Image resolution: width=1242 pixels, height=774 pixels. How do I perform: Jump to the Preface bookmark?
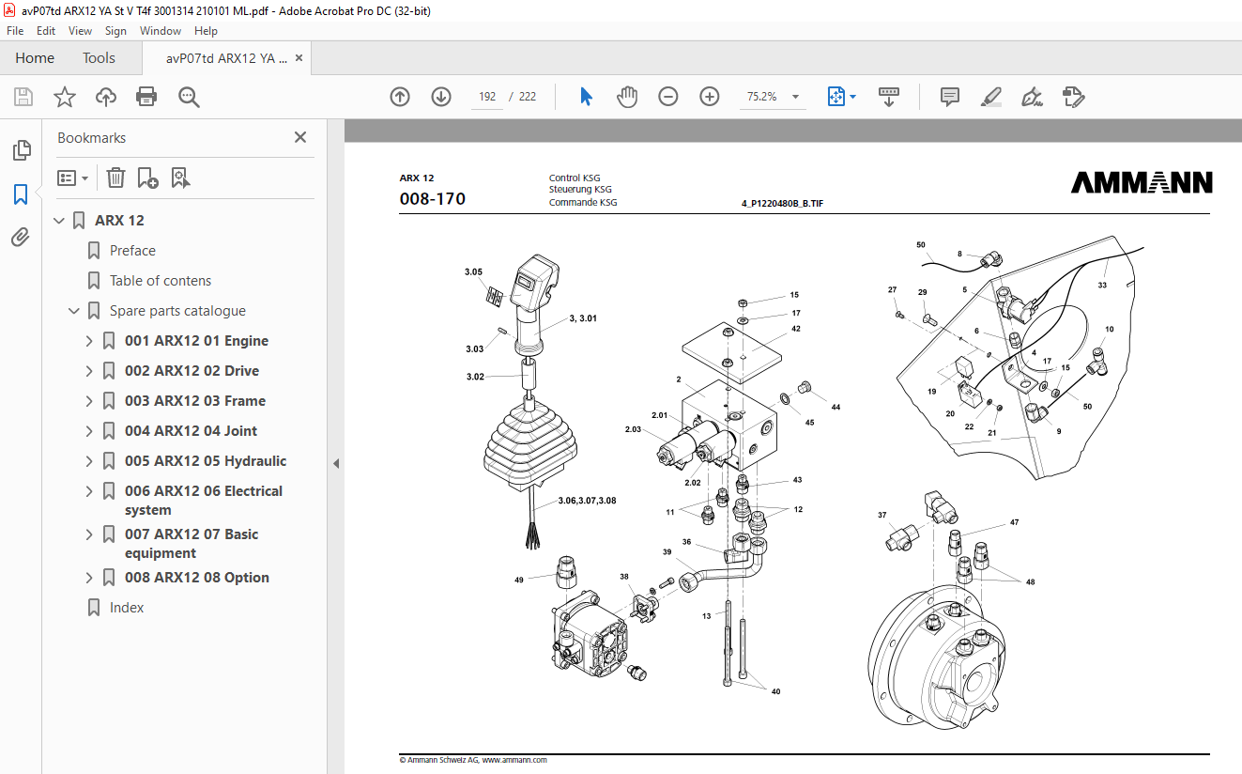pyautogui.click(x=132, y=251)
